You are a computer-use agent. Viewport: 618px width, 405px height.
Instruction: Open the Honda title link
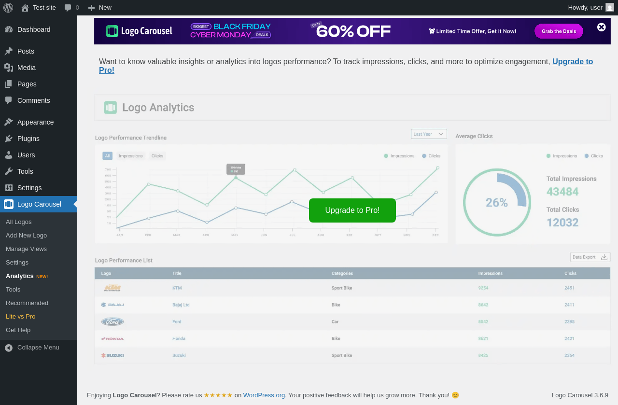179,339
